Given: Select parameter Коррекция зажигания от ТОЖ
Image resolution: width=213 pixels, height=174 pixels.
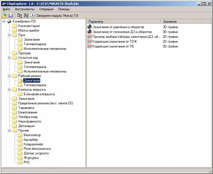Looking at the screenshot, I should [x=115, y=41].
